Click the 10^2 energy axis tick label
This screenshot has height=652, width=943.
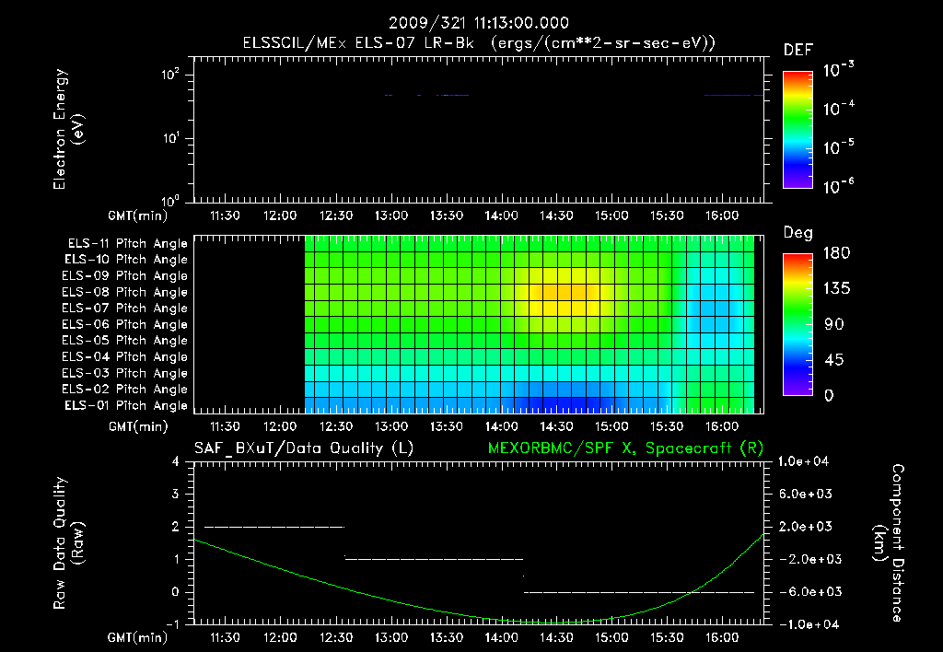point(170,75)
